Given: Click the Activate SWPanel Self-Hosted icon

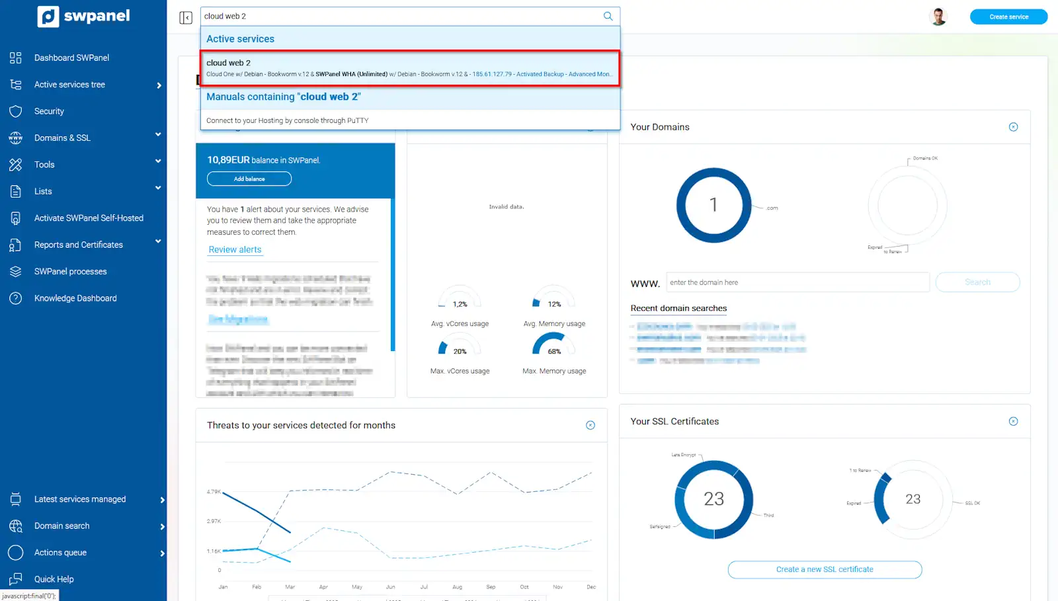Looking at the screenshot, I should click(x=16, y=218).
